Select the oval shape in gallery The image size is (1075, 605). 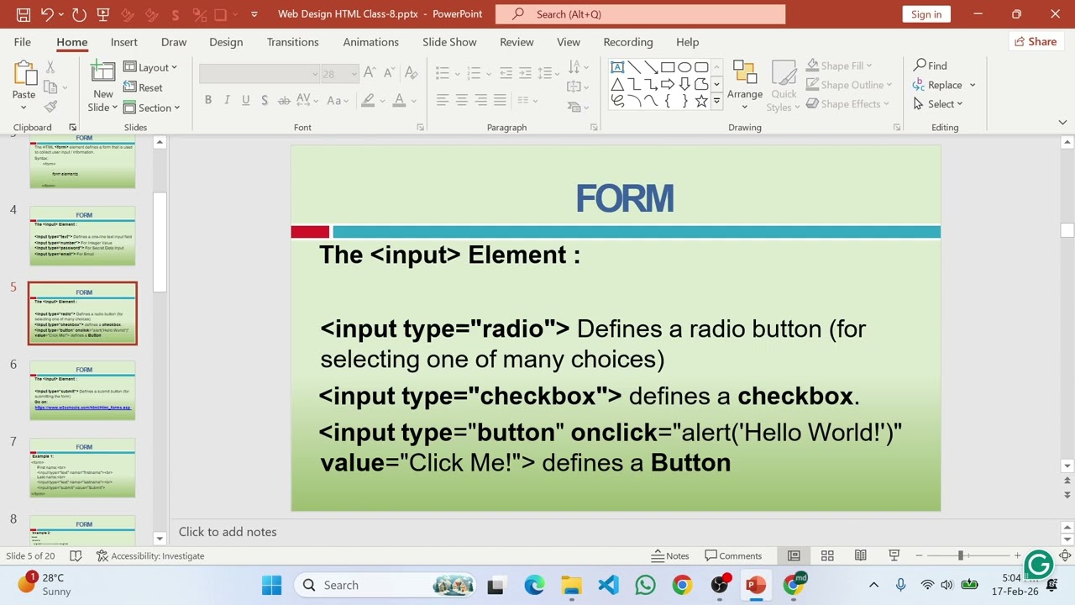[x=684, y=67]
